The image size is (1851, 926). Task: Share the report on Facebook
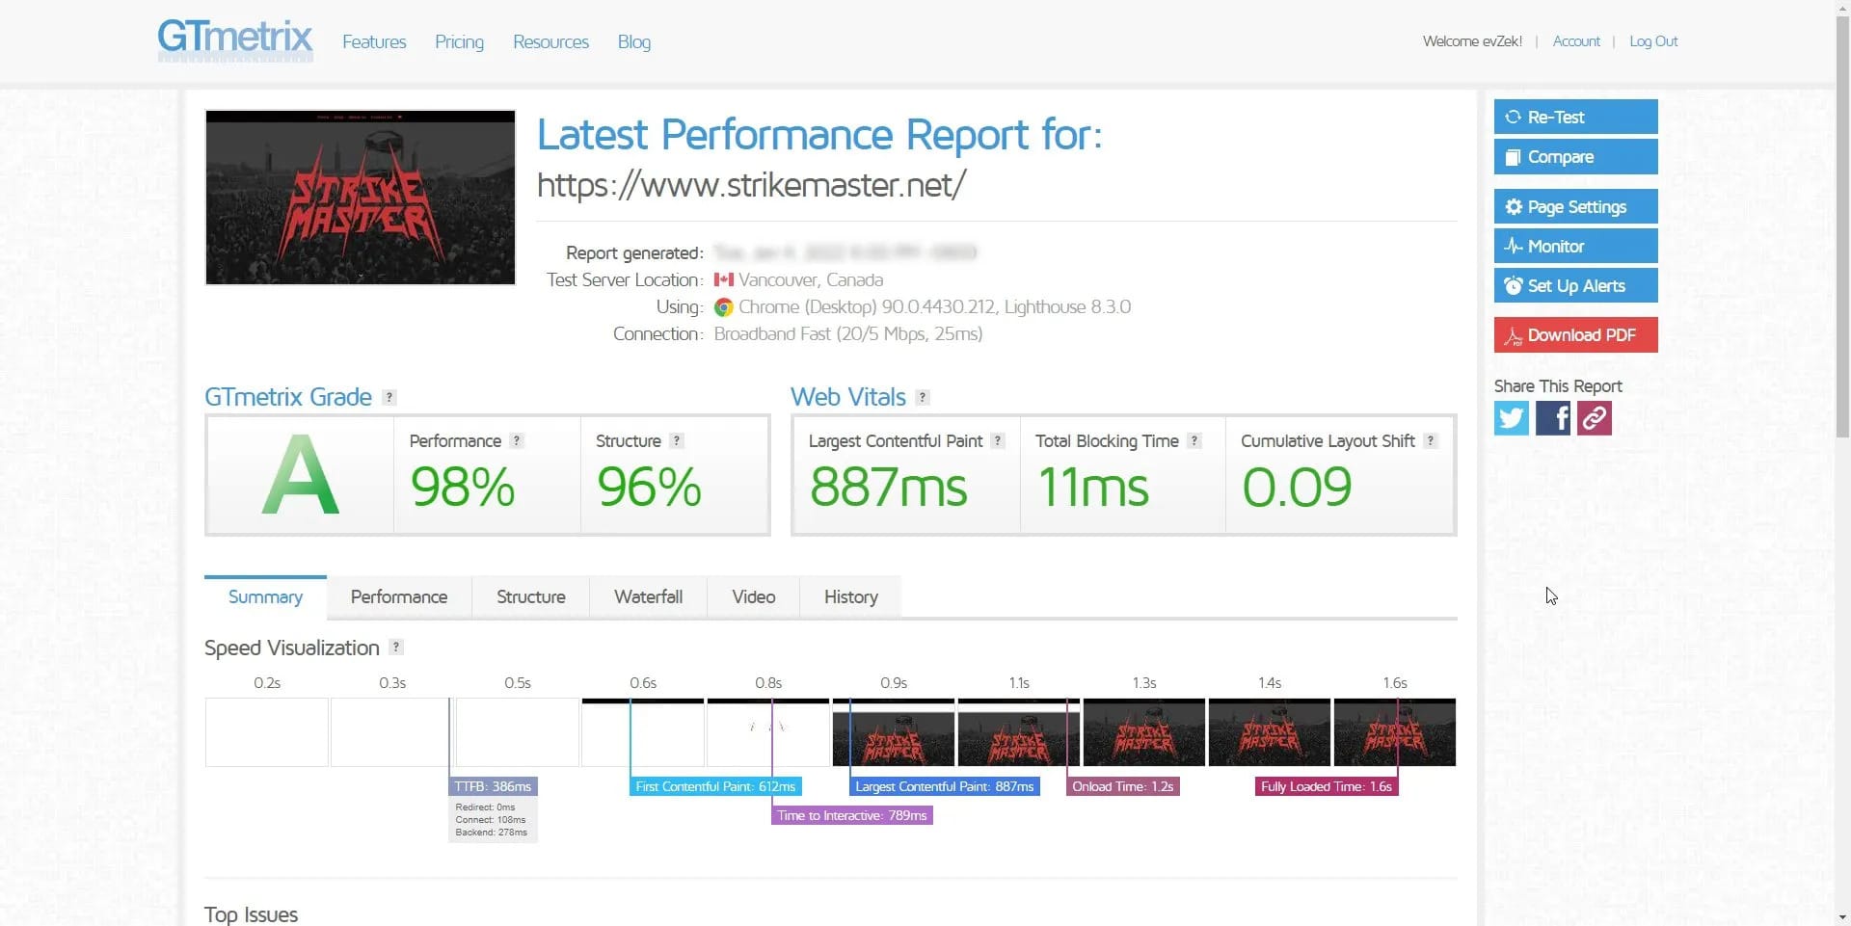click(x=1552, y=417)
